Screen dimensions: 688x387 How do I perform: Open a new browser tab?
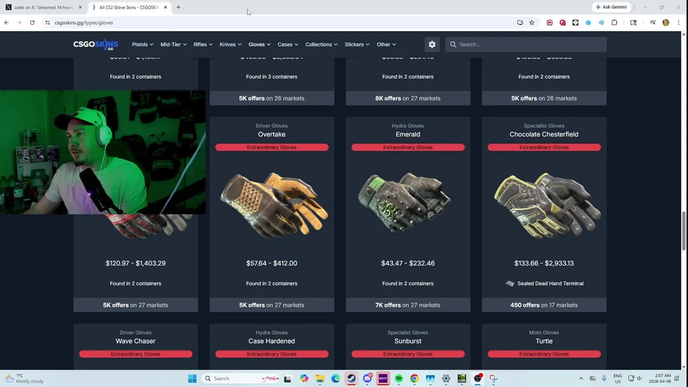[178, 7]
